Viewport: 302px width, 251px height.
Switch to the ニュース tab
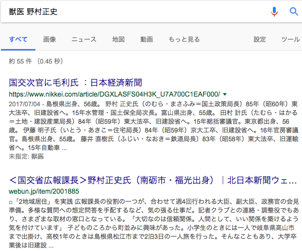pyautogui.click(x=84, y=39)
